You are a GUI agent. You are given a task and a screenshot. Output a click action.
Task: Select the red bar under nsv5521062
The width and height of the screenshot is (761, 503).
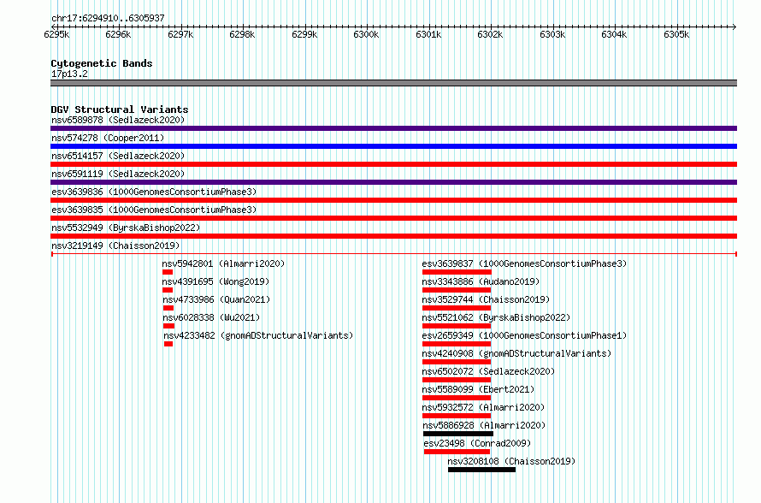click(x=457, y=326)
